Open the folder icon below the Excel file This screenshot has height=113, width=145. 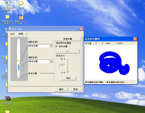pos(8,17)
